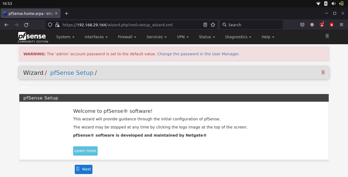Click text about Netgate developing pfSense
Image resolution: width=348 pixels, height=177 pixels.
[x=140, y=135]
